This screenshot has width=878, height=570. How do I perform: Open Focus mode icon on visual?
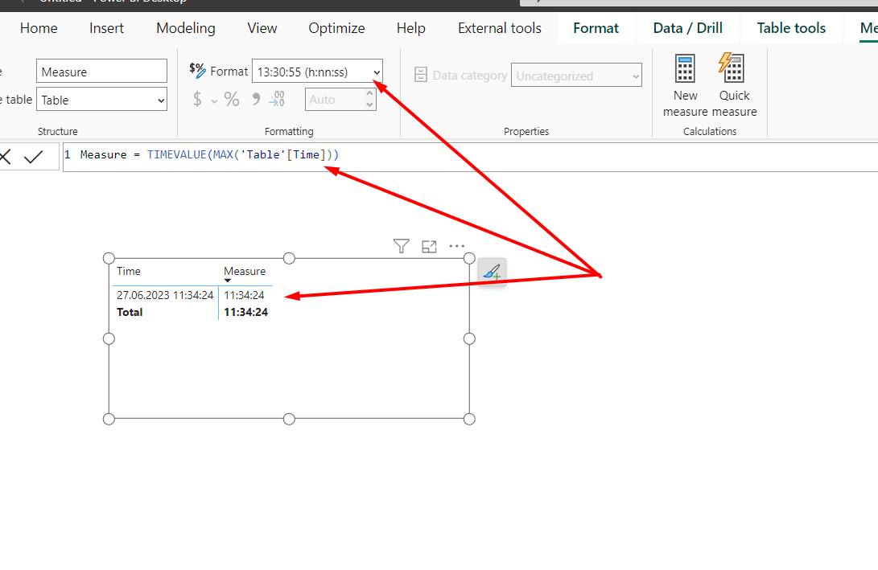[x=429, y=246]
